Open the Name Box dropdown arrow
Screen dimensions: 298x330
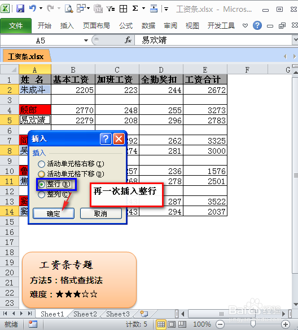click(x=86, y=40)
